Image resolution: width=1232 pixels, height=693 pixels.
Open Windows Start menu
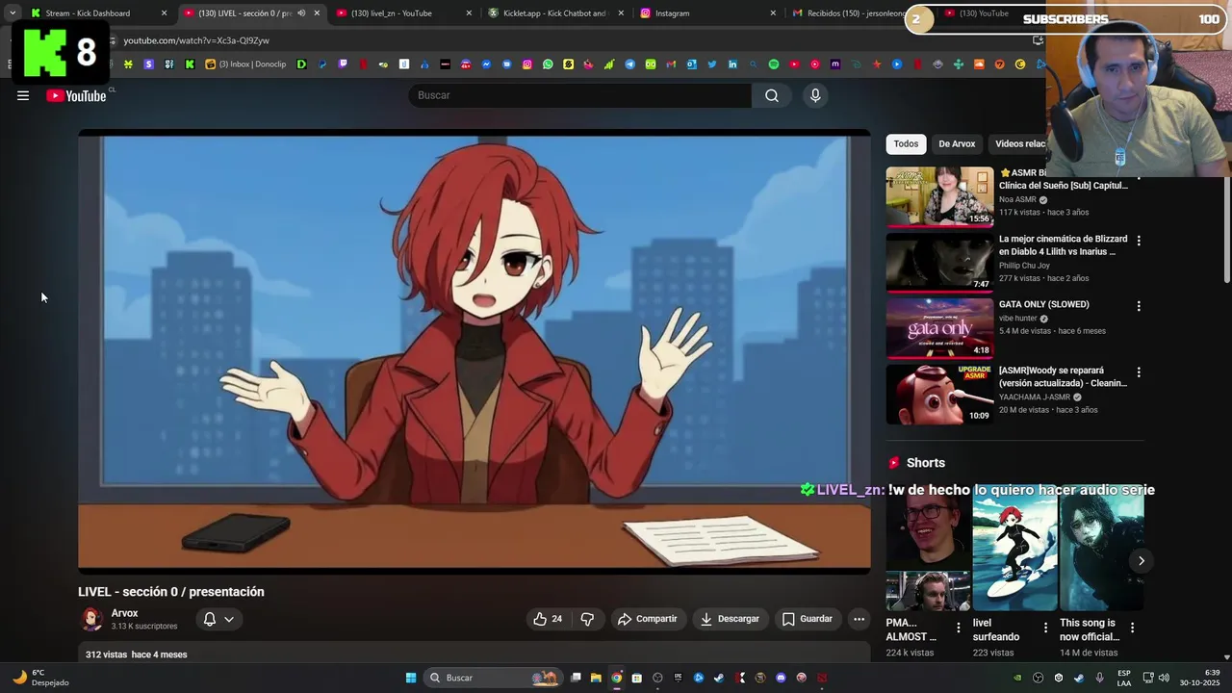(x=411, y=678)
